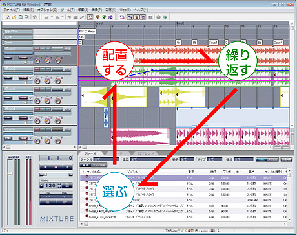Click the rewind button in transport

click(45, 167)
